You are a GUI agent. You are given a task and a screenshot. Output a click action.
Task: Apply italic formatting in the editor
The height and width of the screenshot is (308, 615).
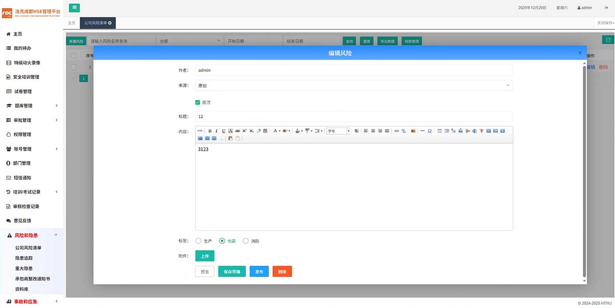(216, 131)
